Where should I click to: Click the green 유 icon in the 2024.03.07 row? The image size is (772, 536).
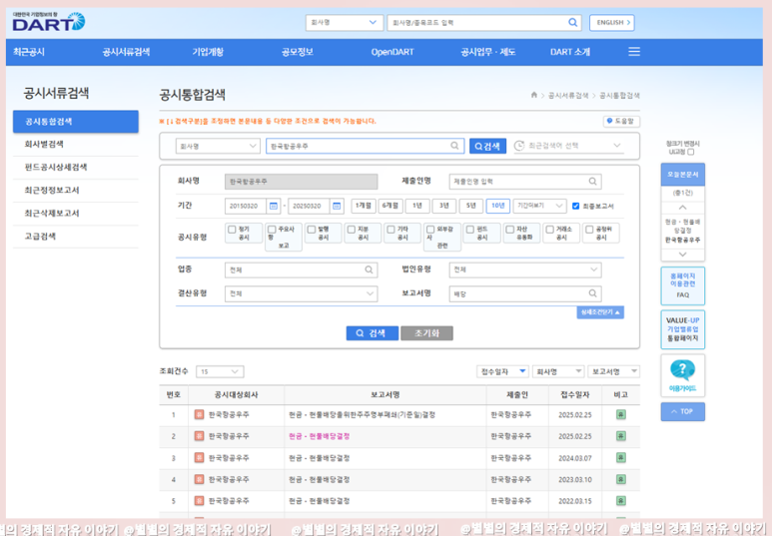click(x=621, y=458)
